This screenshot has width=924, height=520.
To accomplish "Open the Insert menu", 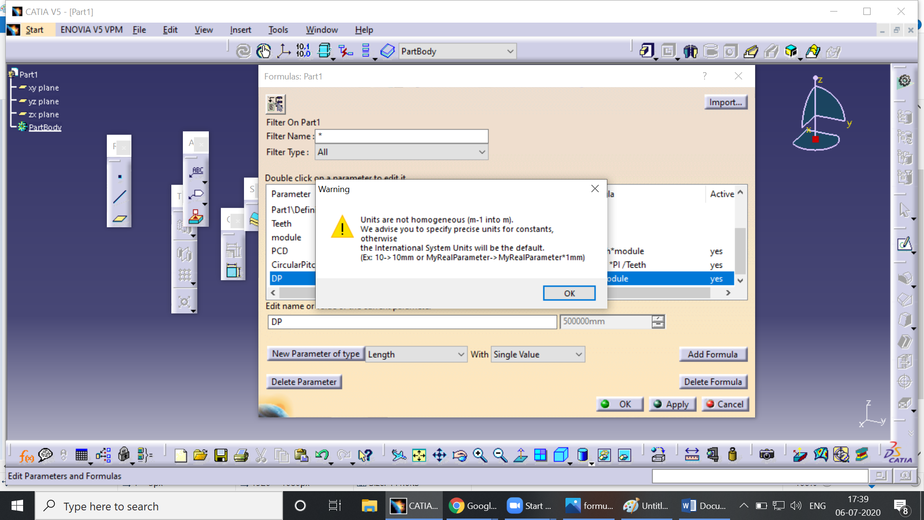I will [x=240, y=30].
